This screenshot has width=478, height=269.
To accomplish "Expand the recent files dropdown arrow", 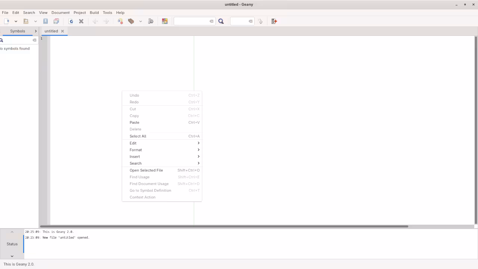I will (35, 21).
